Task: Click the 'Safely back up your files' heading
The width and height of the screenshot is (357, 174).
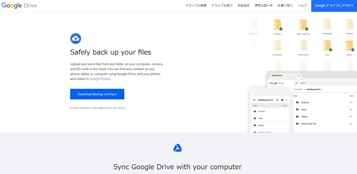Action: [111, 52]
